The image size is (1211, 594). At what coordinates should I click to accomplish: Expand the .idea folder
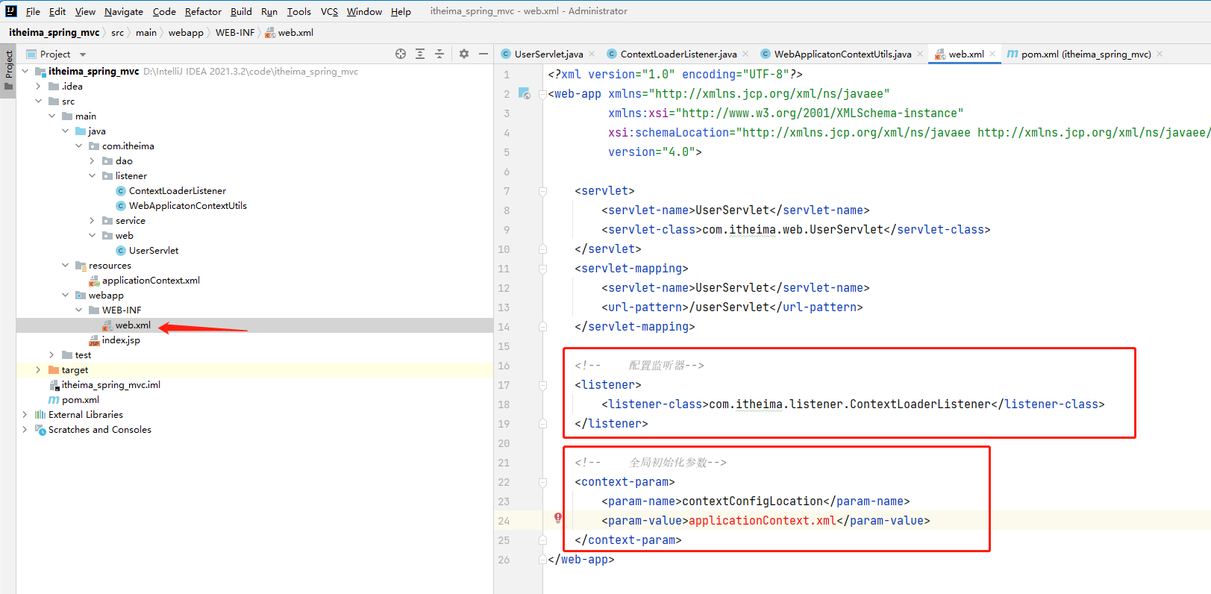point(39,87)
